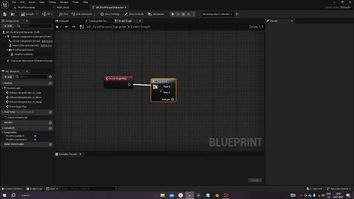Go back in graph navigation history
Viewport: 354px width, 199px height.
(x=66, y=27)
